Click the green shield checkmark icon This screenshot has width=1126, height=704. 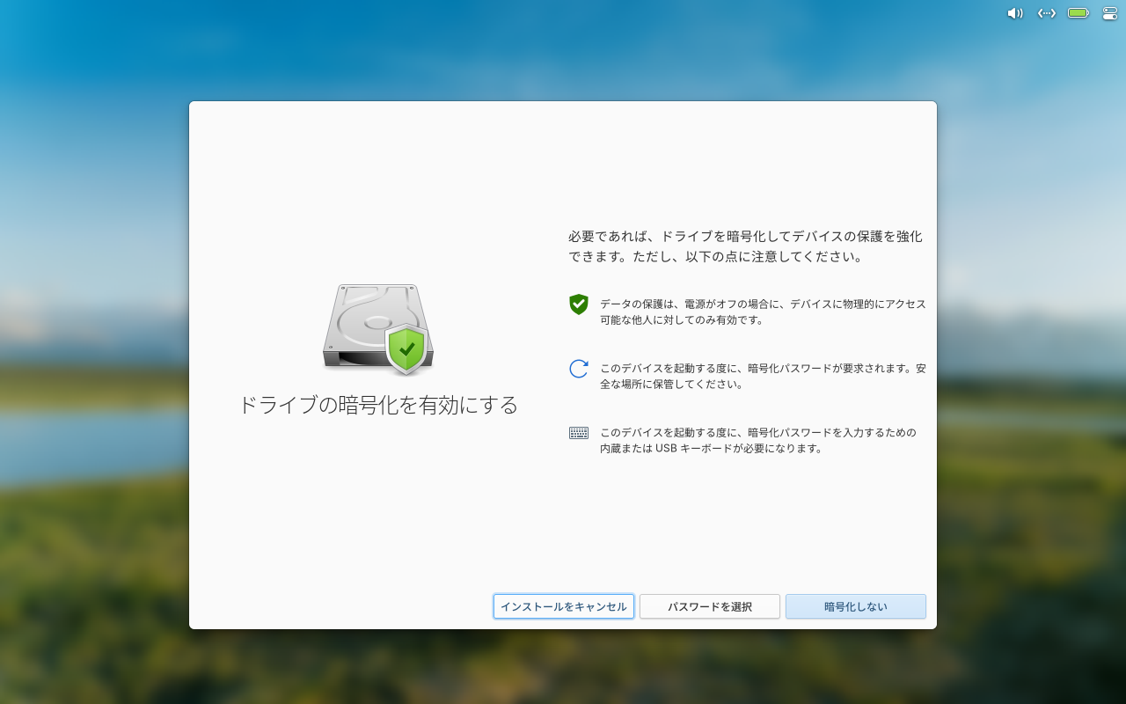point(578,304)
